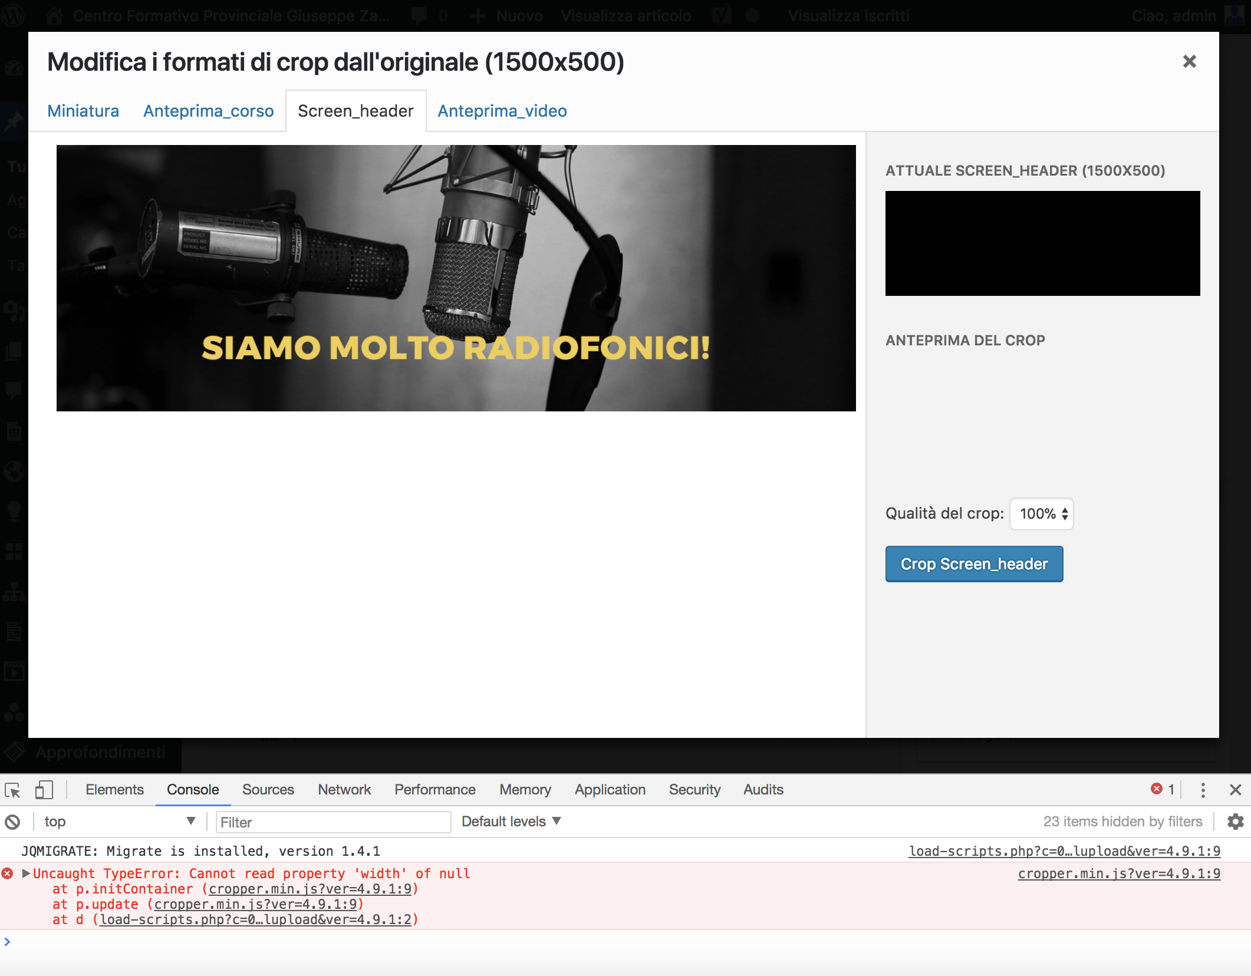Viewport: 1251px width, 976px height.
Task: Click the console Filter input field
Action: (x=333, y=822)
